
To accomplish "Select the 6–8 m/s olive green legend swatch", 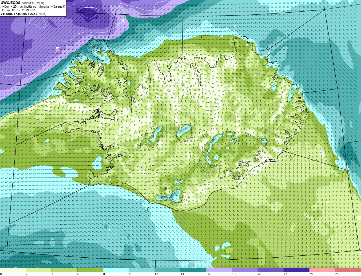I will (90, 270).
